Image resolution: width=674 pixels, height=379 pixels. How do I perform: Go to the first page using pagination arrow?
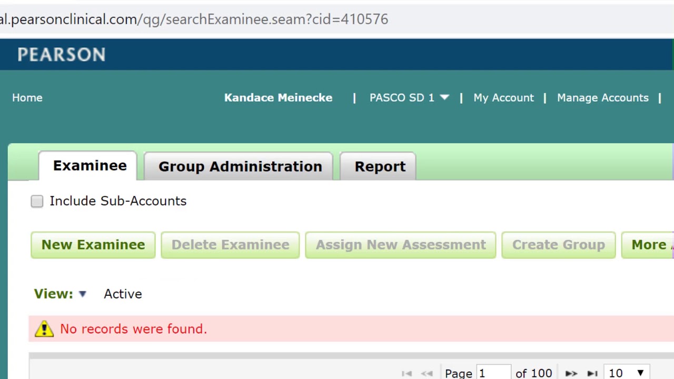tap(407, 373)
